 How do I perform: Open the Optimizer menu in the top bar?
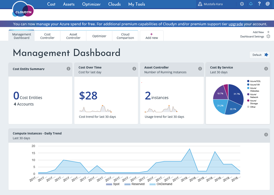tap(91, 4)
